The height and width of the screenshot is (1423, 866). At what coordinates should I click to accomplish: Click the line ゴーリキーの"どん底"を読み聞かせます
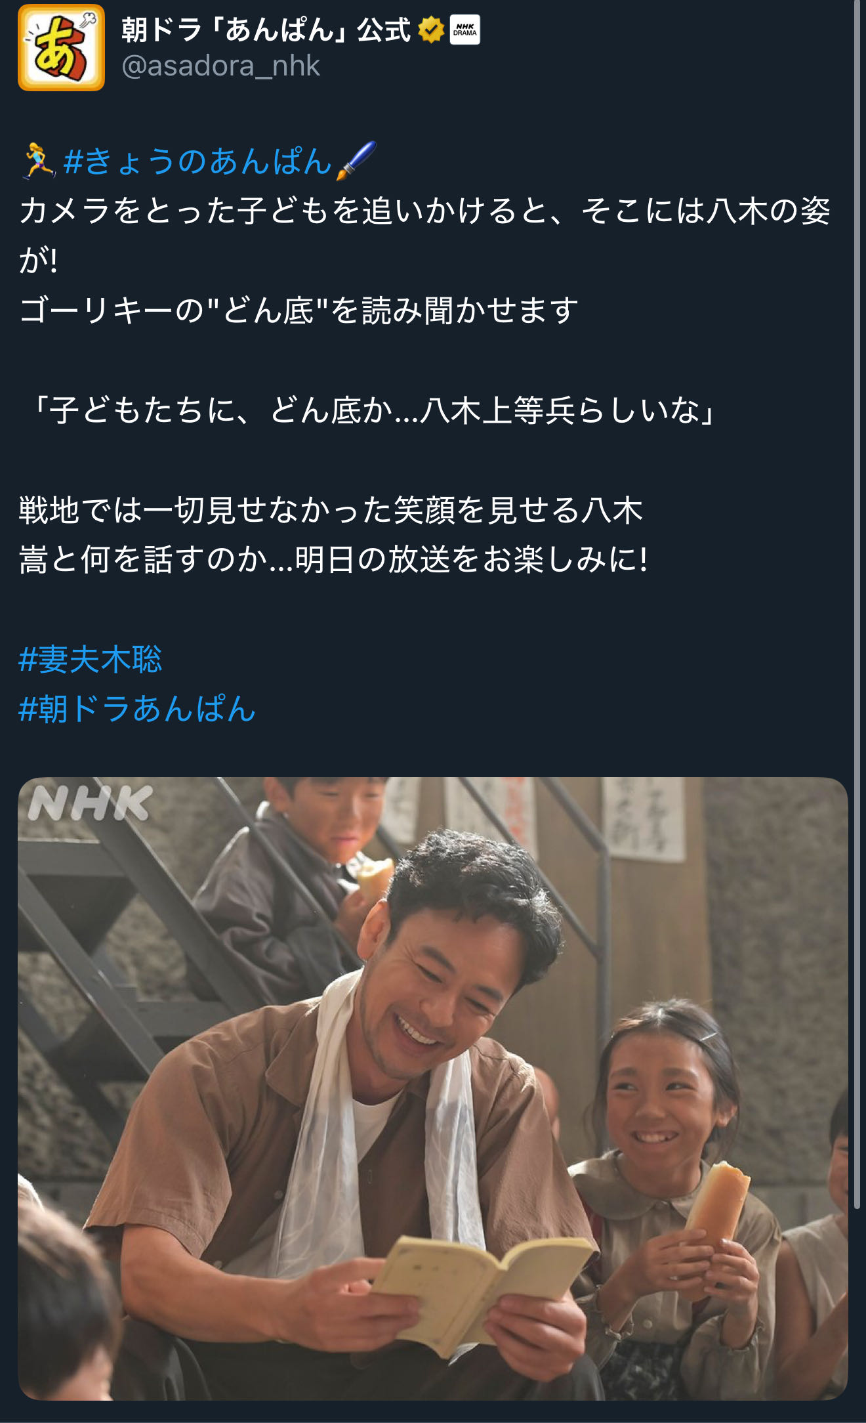(x=299, y=310)
